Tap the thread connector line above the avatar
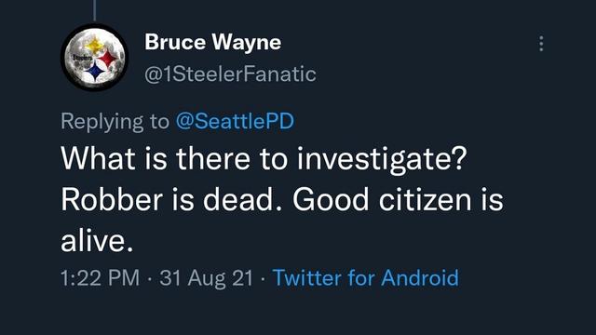Screen dimensions: 596x335 94,10
